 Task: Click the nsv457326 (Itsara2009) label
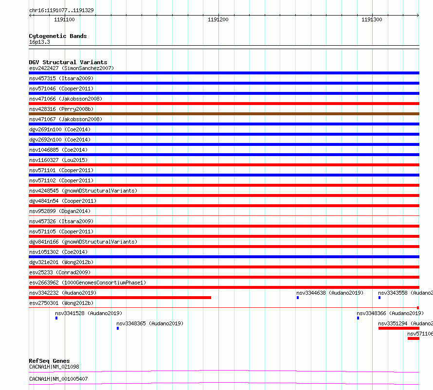pos(61,221)
